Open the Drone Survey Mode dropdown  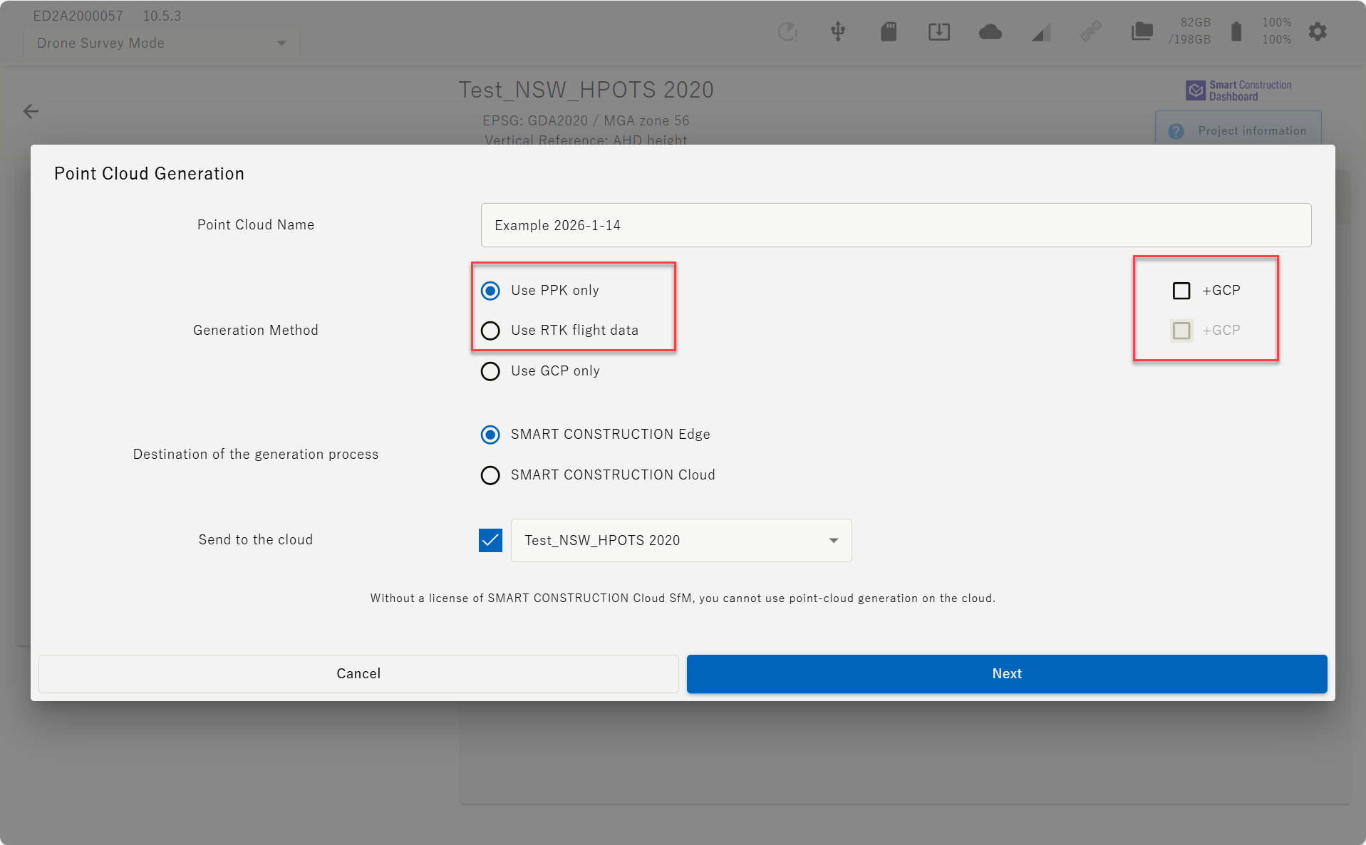point(161,43)
